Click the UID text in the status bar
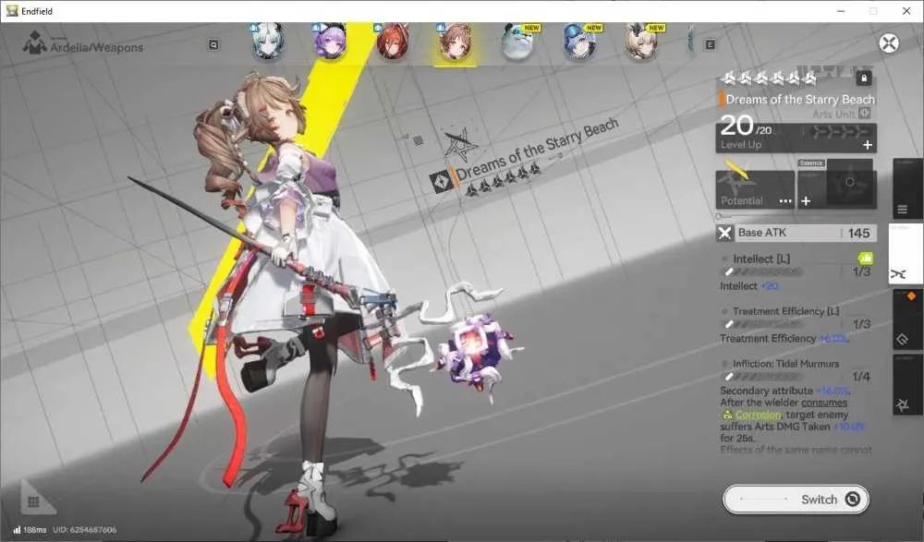 pyautogui.click(x=84, y=530)
